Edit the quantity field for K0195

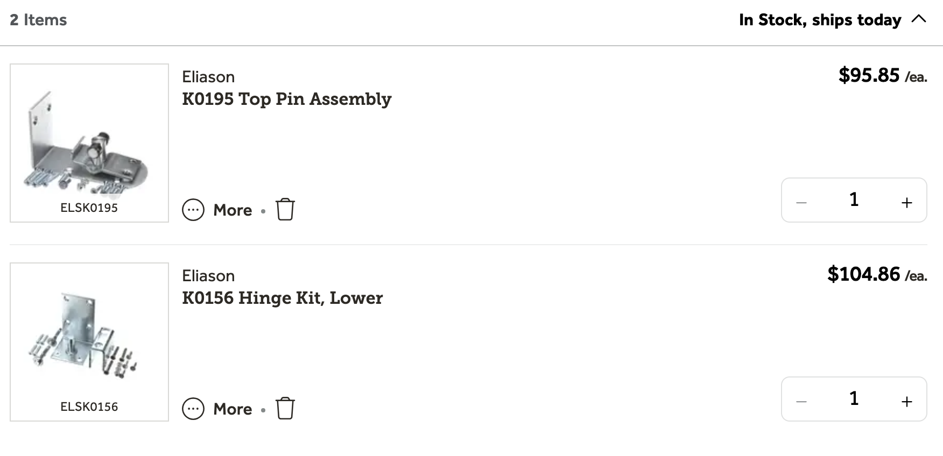[854, 199]
